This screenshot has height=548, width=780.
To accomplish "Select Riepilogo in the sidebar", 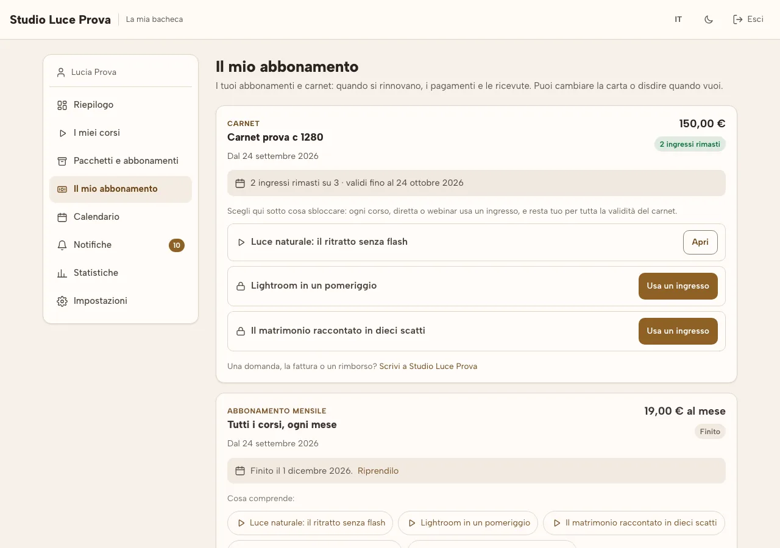I will (x=121, y=105).
